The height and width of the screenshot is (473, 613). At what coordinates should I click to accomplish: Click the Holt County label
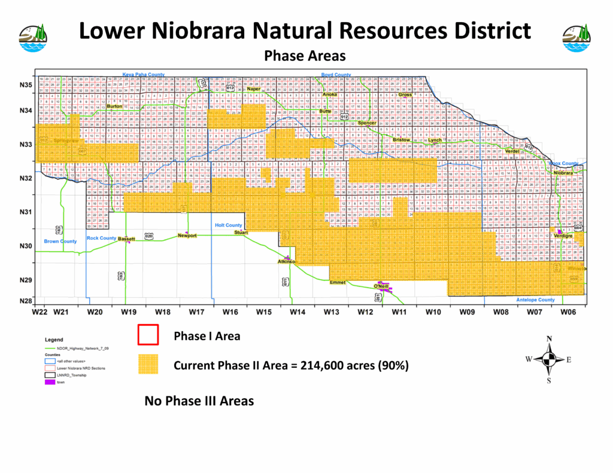[x=228, y=225]
